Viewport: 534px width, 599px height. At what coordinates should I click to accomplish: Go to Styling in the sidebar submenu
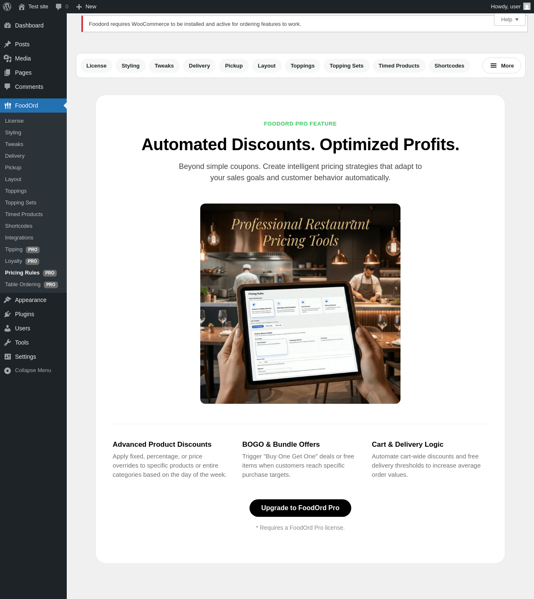point(33,133)
